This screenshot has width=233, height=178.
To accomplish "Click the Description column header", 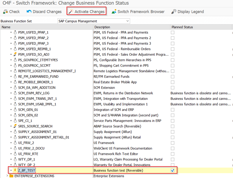I will point(131,27).
